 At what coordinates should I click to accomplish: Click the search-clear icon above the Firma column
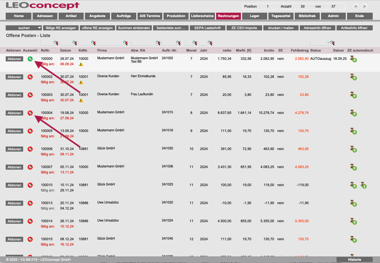(x=126, y=43)
